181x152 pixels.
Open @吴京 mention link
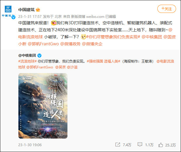tap(60, 67)
